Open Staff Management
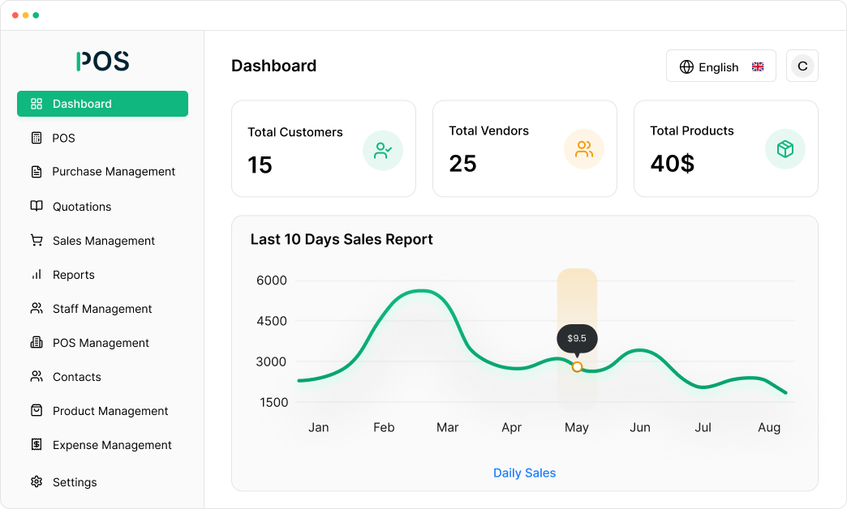This screenshot has height=509, width=847. 103,308
